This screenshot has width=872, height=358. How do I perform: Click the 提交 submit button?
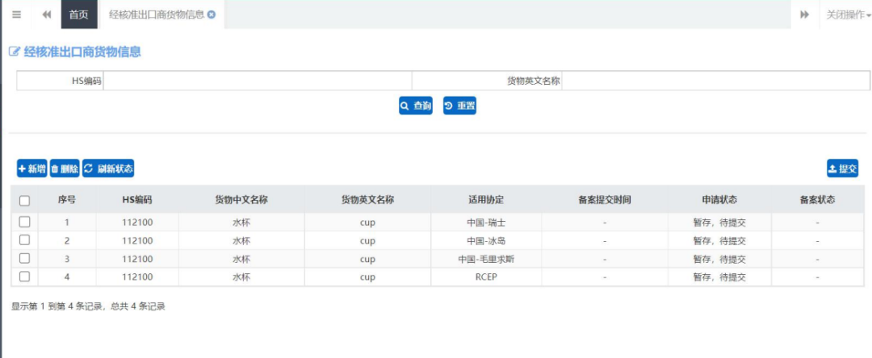point(842,169)
